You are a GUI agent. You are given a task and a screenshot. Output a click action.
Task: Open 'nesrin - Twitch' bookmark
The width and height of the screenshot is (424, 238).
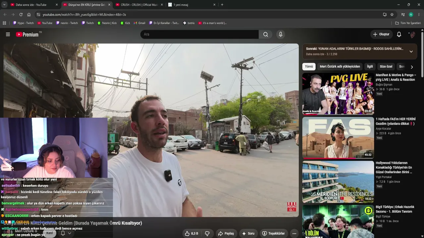(67, 23)
